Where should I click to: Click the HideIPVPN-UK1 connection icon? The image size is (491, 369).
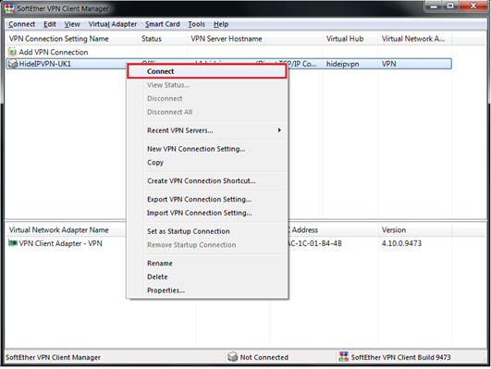(x=12, y=64)
